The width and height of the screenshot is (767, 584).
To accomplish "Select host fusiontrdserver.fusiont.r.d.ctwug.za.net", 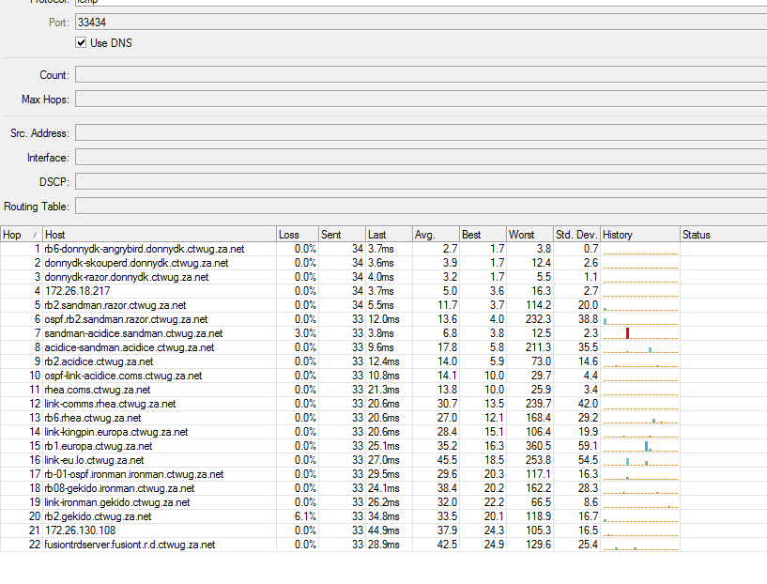I will (130, 545).
